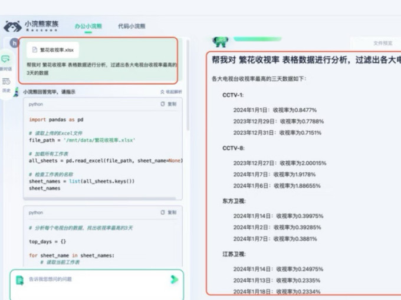Collapse the analysis with 收起解析
The image size is (401, 300).
click(171, 92)
